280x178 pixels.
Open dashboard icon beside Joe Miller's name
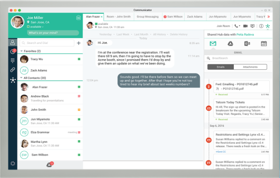tap(78, 18)
